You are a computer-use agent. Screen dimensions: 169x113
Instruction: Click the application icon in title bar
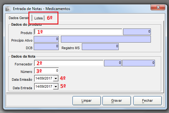8,9
